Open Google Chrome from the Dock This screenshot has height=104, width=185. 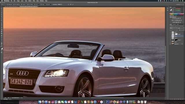tap(92, 102)
